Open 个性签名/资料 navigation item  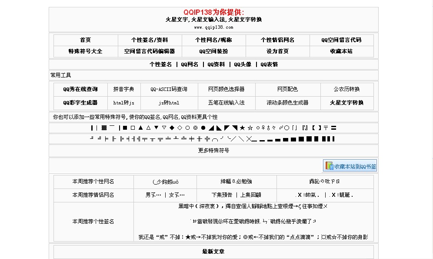pos(150,40)
